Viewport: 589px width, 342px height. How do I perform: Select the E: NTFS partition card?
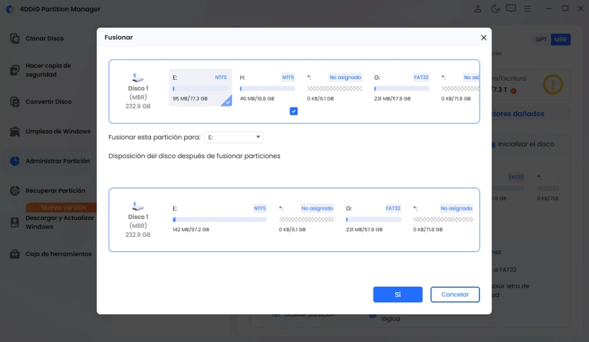point(200,87)
